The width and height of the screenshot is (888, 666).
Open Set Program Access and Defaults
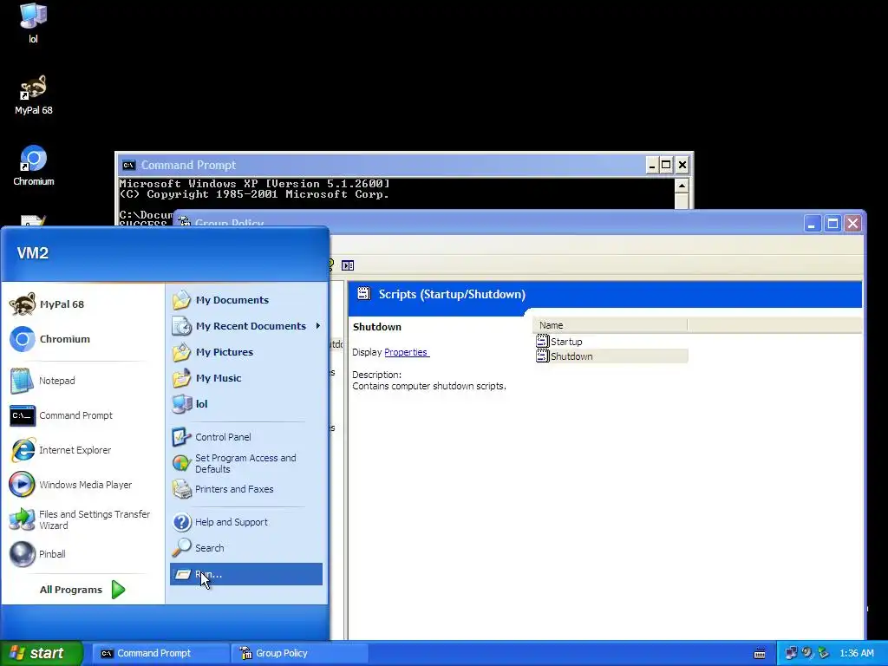point(245,463)
